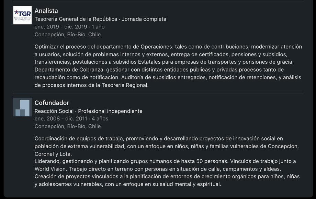Viewport: 316px width, 199px height.
Task: Click the Concepción location under Cofundador
Action: click(68, 126)
